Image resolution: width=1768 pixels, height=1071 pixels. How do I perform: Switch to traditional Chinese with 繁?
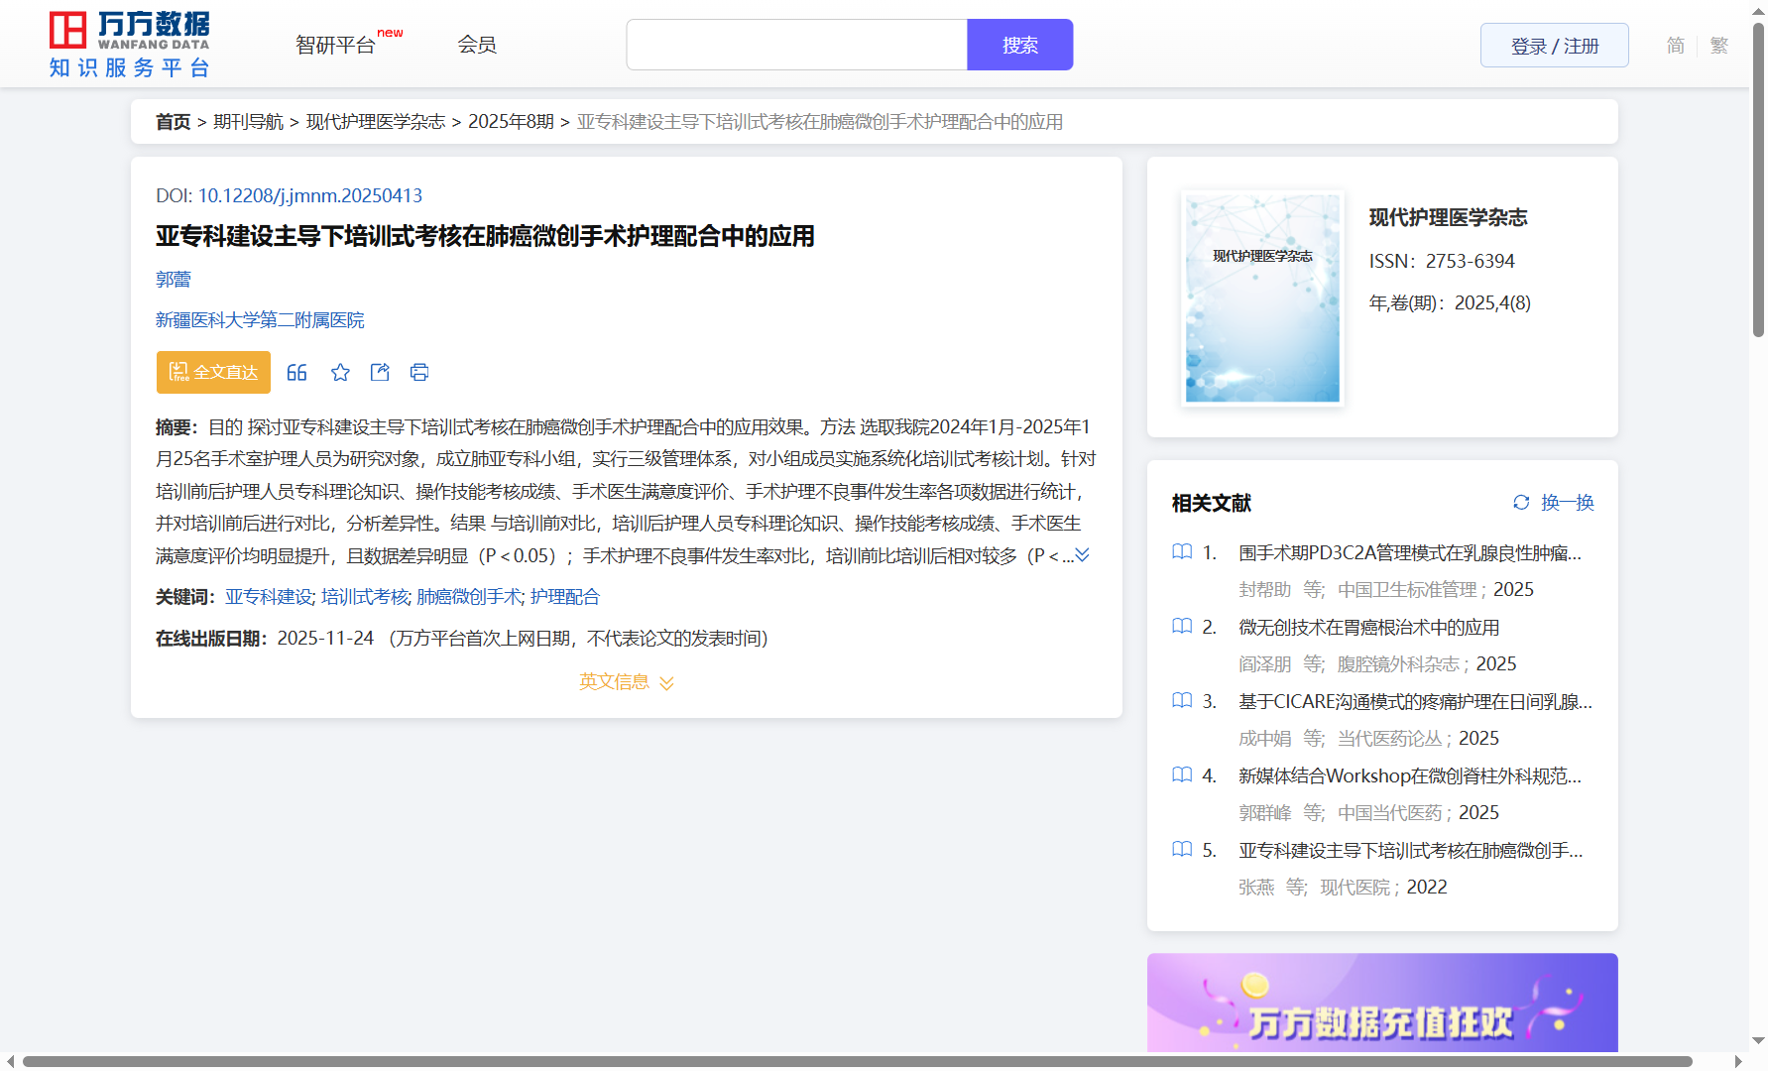tap(1719, 46)
